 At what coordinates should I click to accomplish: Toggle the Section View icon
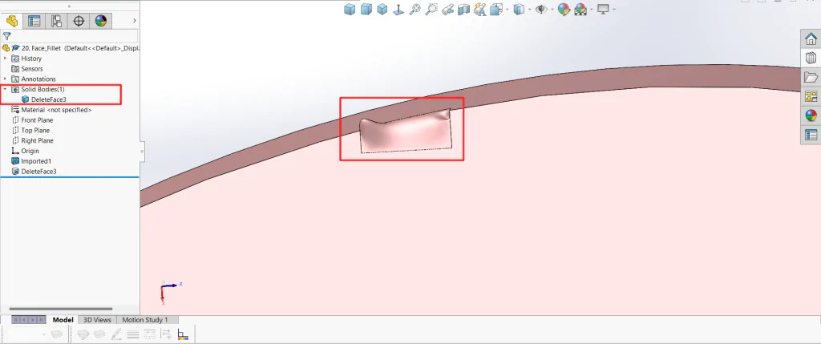[463, 9]
